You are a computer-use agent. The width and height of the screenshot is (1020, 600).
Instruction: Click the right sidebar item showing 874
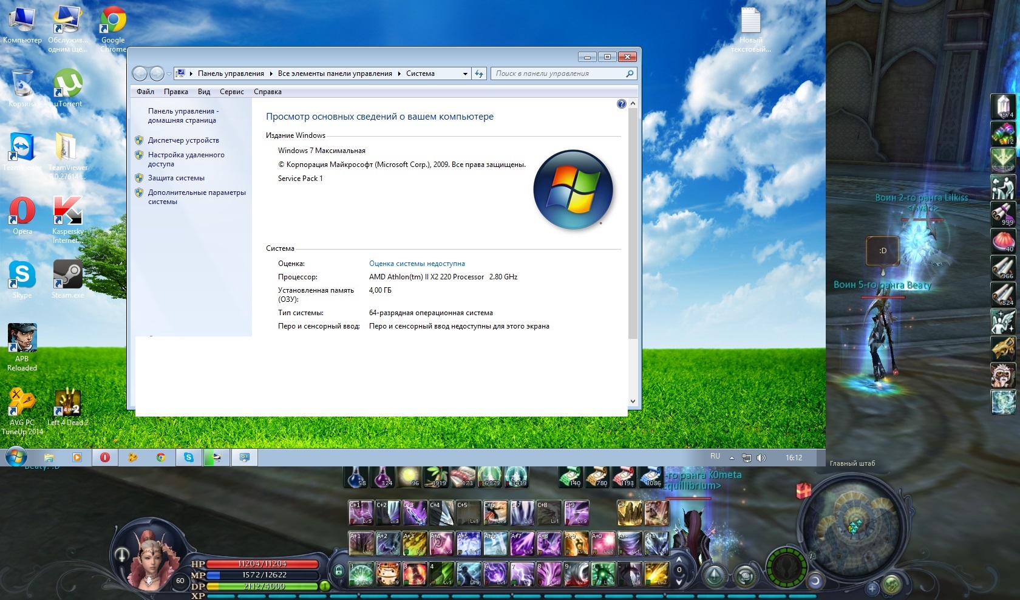coord(1003,107)
